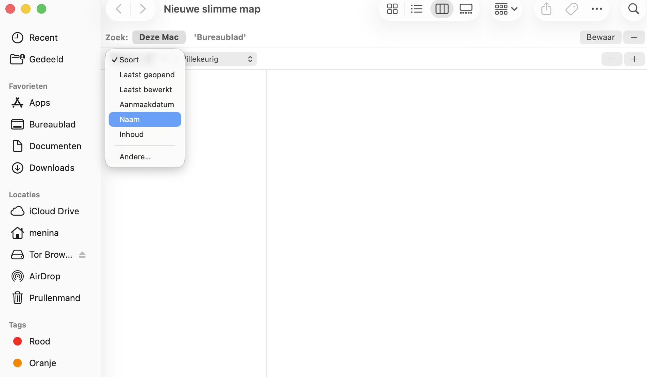This screenshot has height=377, width=647.
Task: Open the group-by dropdown in the toolbar
Action: pos(506,9)
